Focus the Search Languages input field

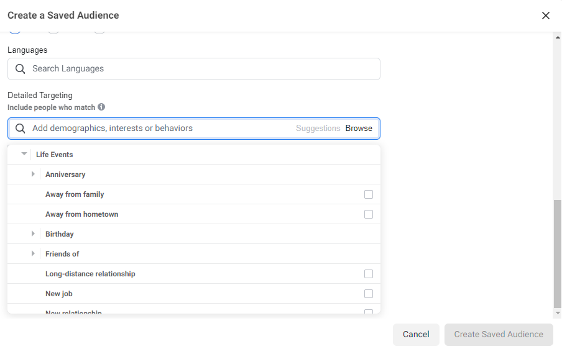(199, 69)
